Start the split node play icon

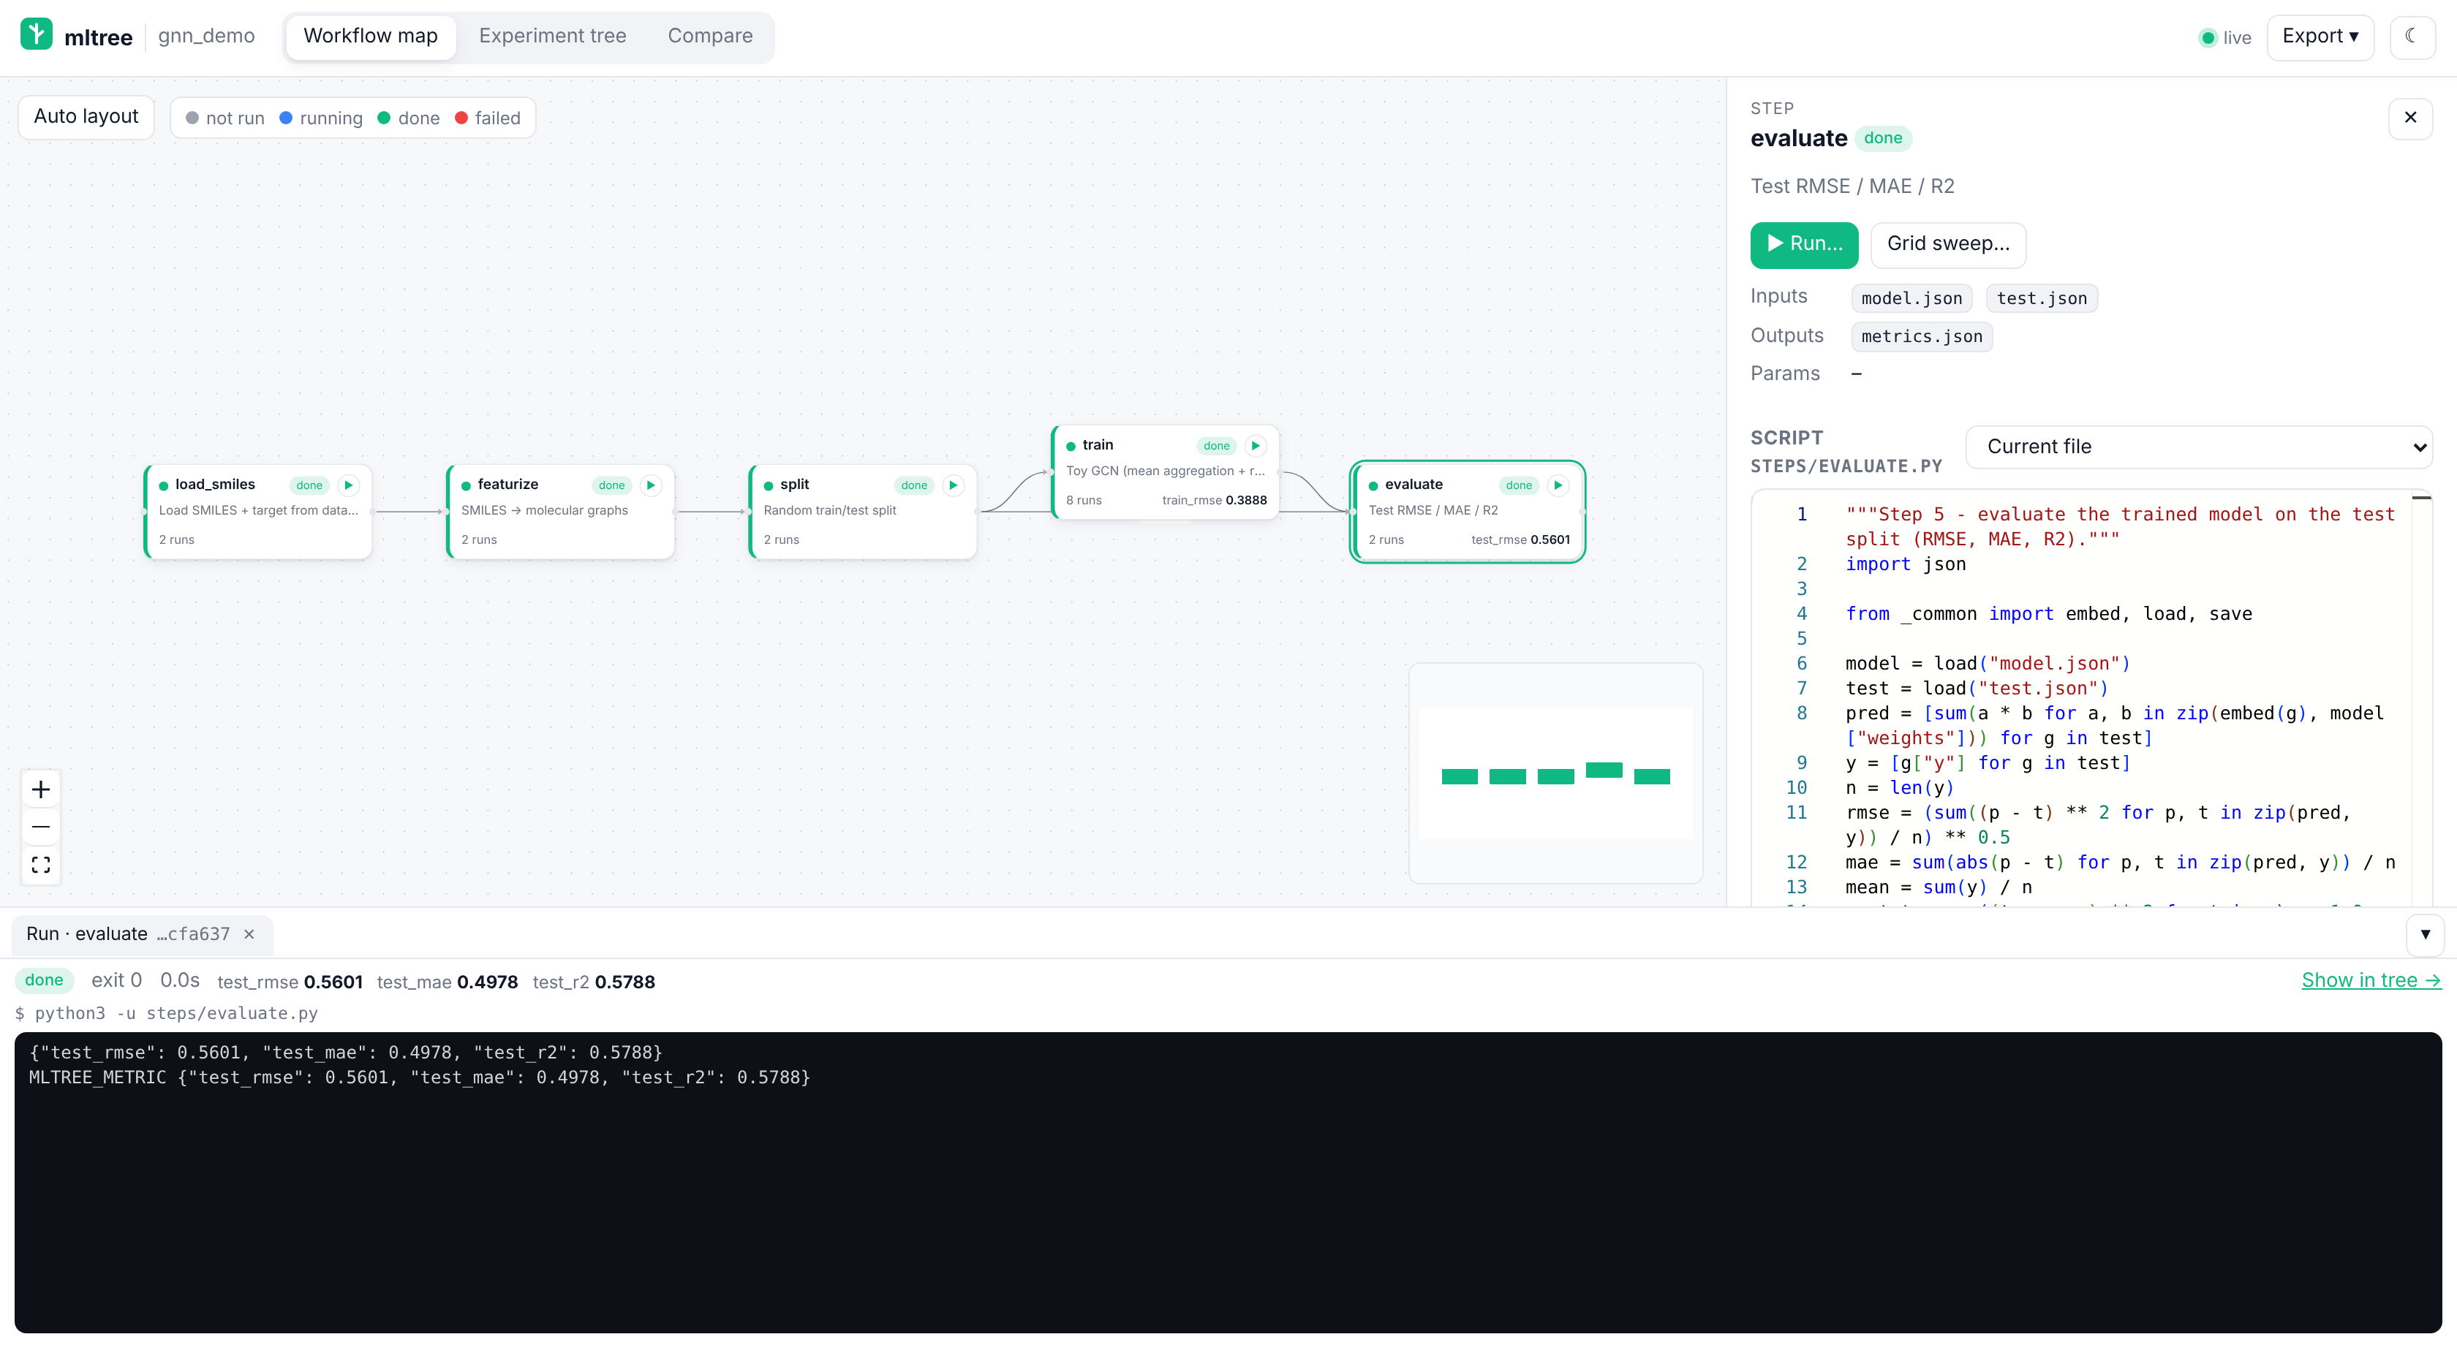pyautogui.click(x=953, y=485)
